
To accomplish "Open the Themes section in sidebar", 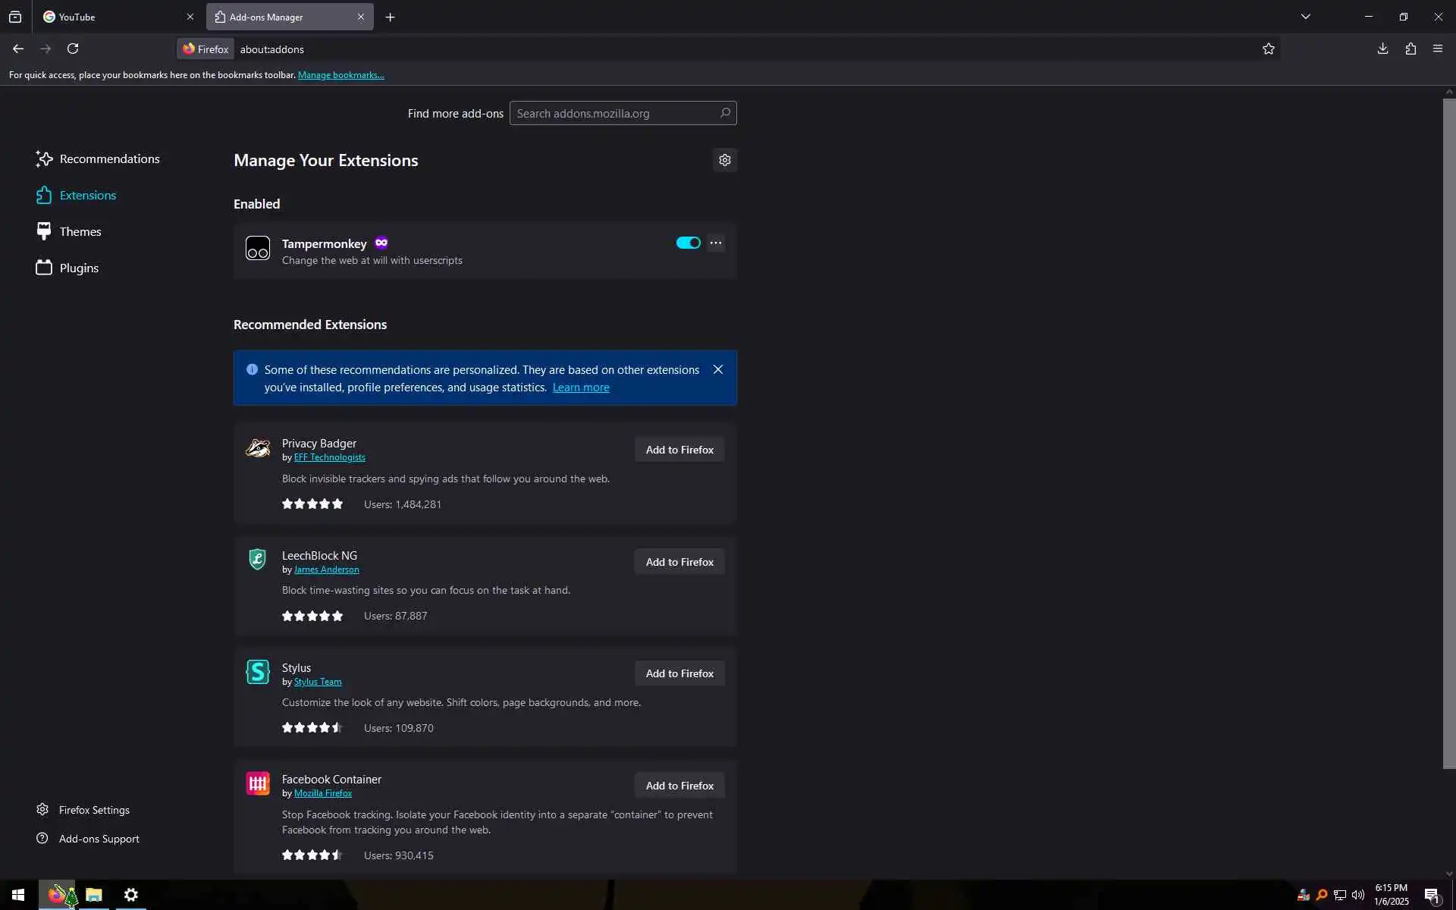I will (x=80, y=232).
